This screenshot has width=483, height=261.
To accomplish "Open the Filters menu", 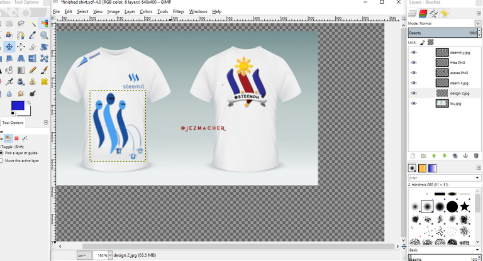I will [179, 11].
